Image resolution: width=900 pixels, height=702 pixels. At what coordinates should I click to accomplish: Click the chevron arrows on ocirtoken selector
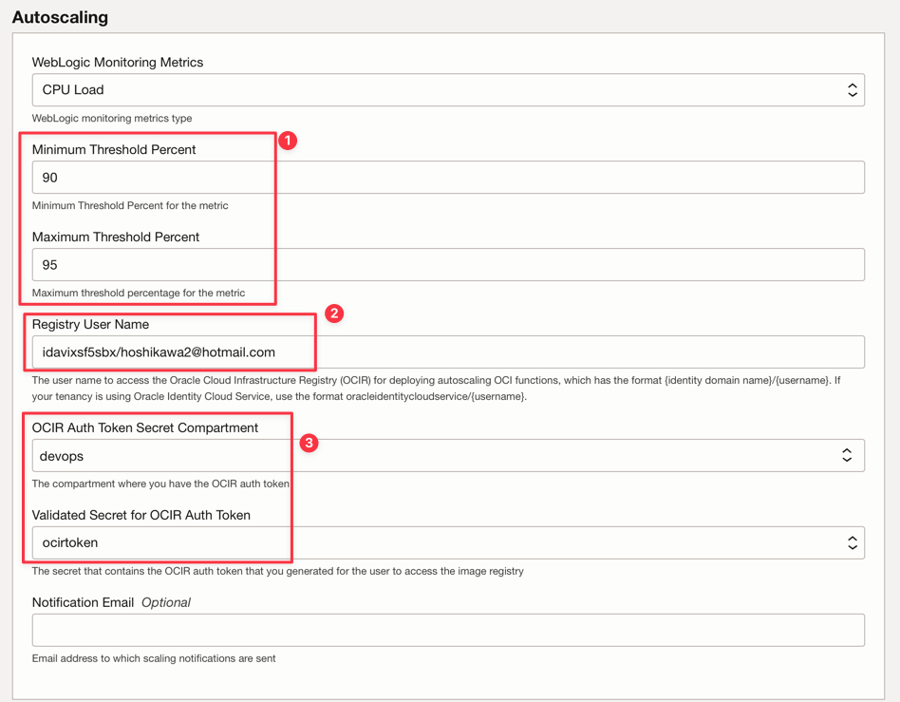click(852, 543)
